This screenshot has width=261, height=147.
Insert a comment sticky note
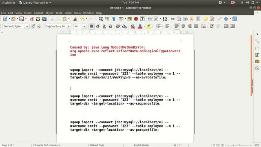[x=206, y=19]
